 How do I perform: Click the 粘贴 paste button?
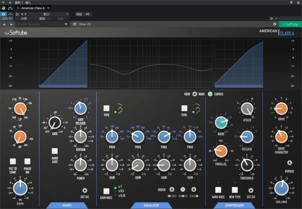click(x=60, y=19)
